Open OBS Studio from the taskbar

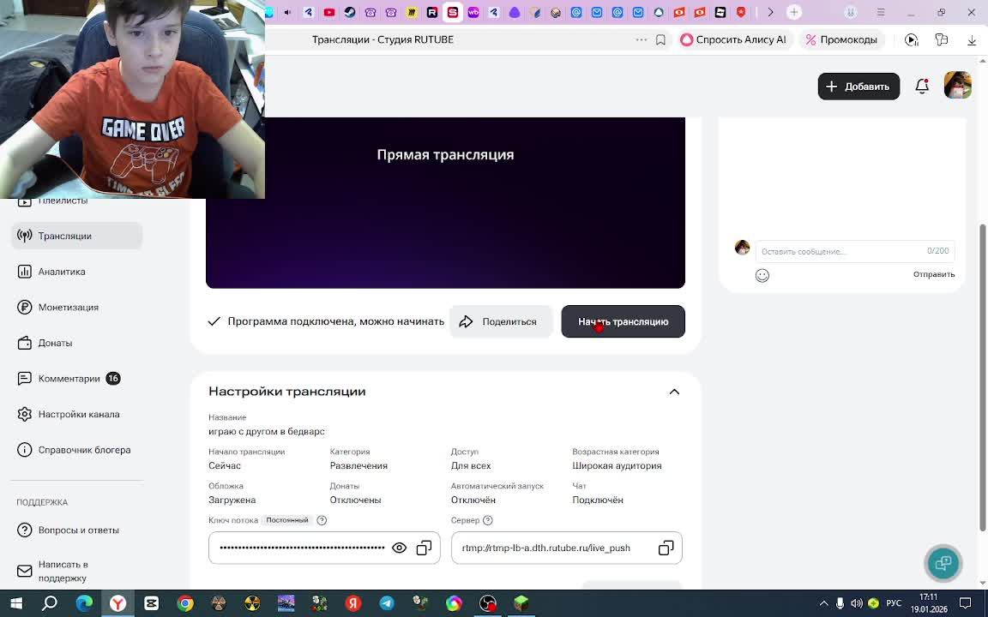tap(488, 604)
